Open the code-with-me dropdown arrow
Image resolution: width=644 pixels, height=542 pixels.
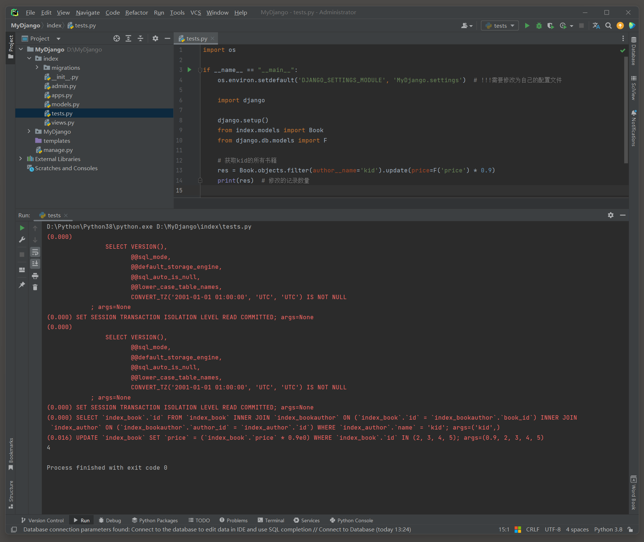[x=471, y=26]
